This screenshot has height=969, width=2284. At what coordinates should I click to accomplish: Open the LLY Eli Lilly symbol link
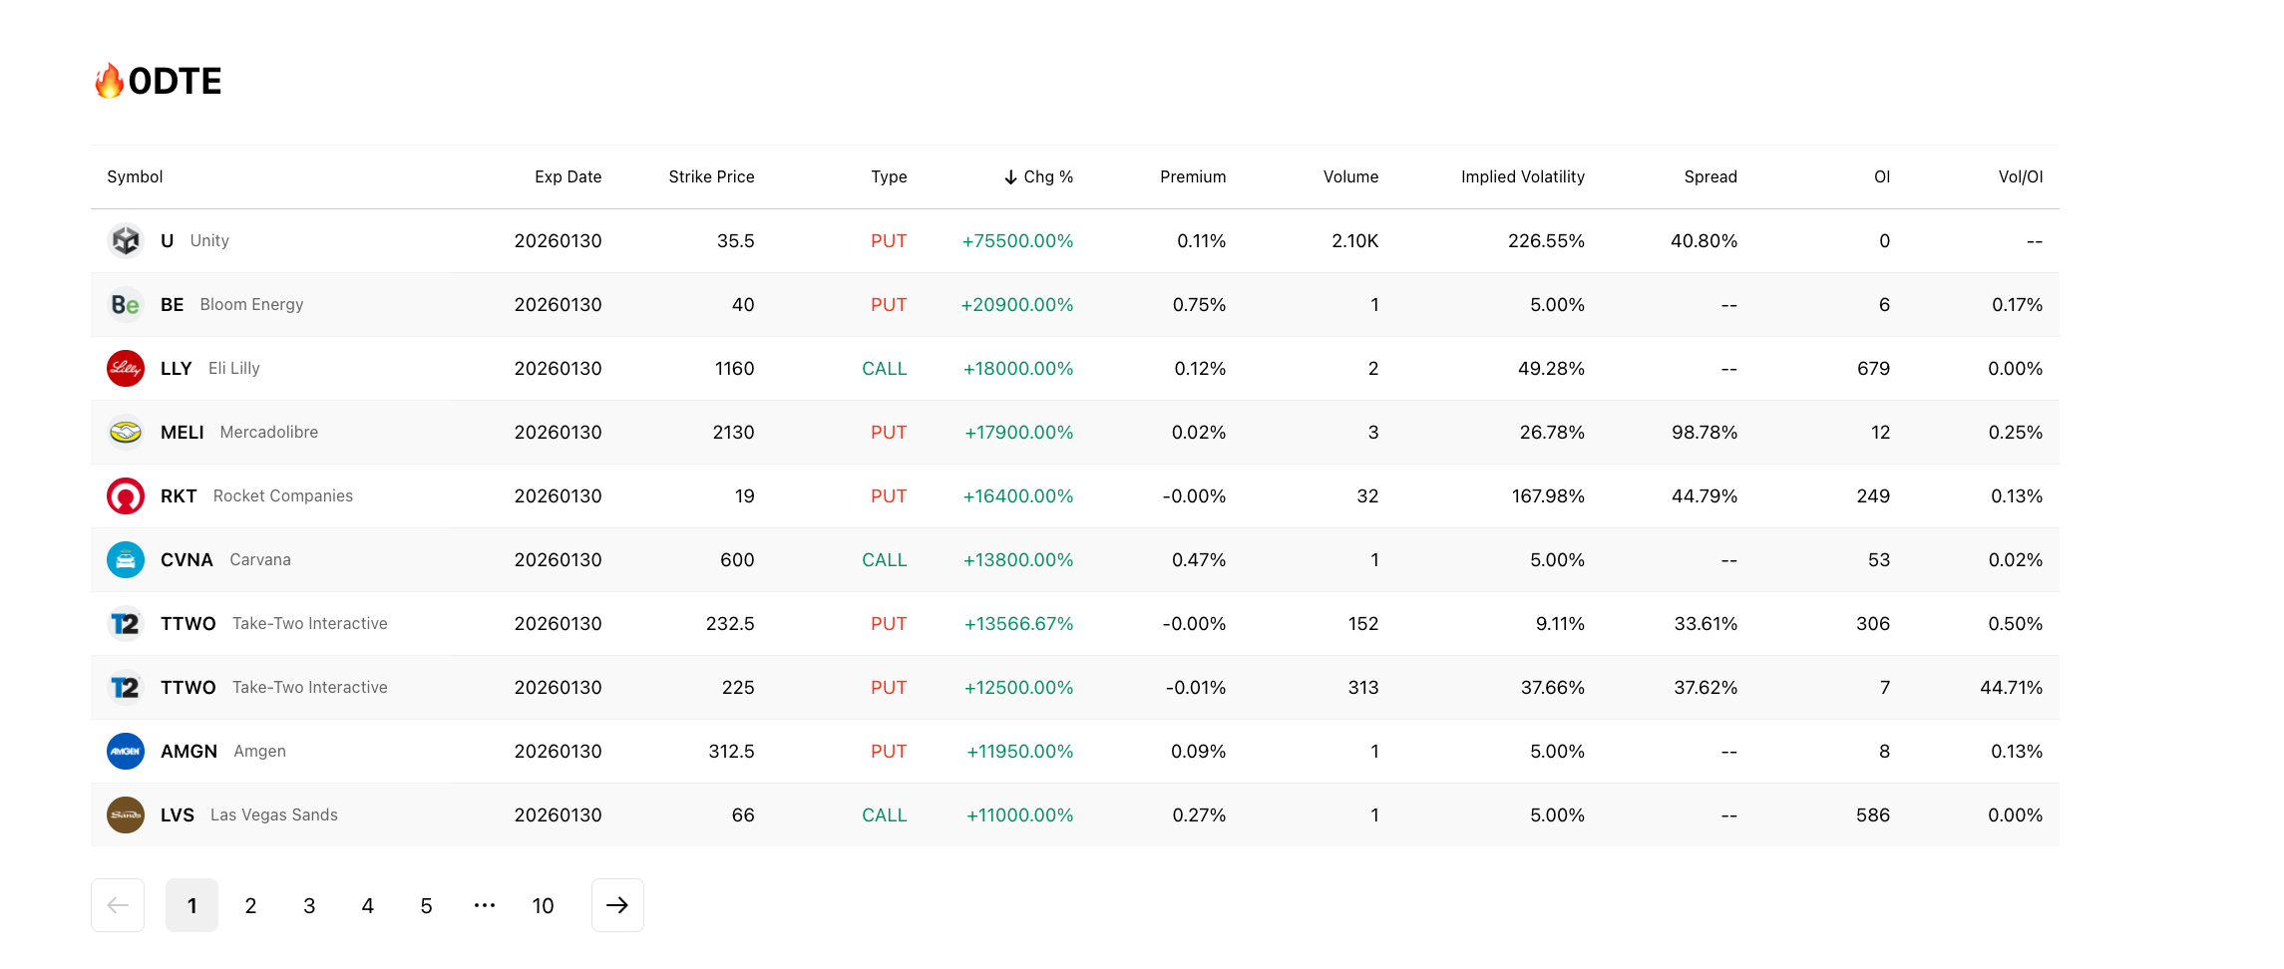(x=177, y=368)
